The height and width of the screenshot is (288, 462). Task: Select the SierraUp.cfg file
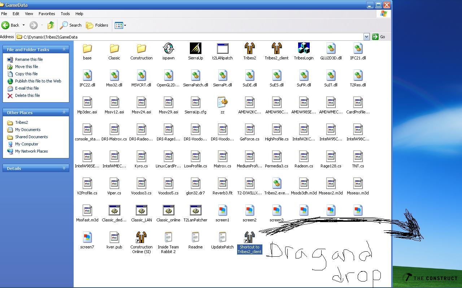tap(195, 103)
